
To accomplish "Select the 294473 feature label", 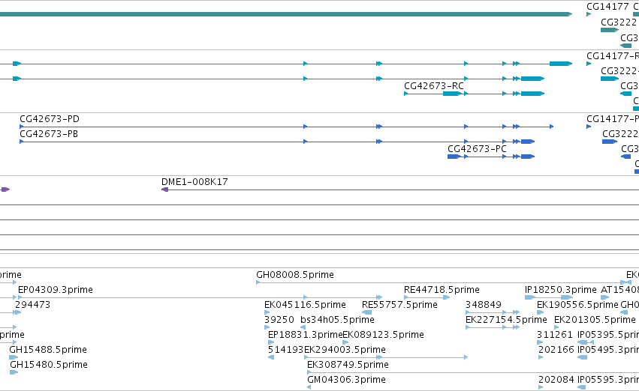I will click(x=32, y=305).
